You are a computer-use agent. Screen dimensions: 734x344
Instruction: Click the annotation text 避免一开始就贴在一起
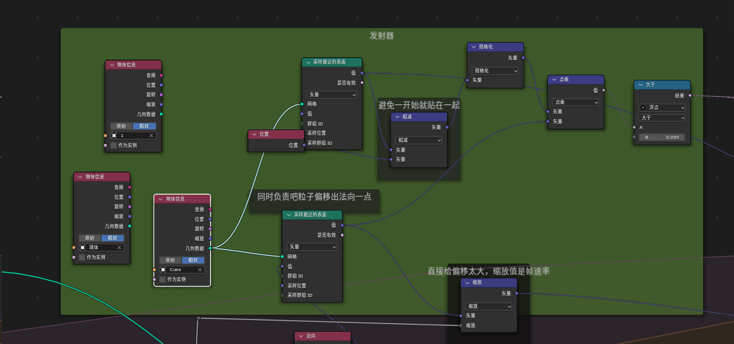tap(419, 105)
